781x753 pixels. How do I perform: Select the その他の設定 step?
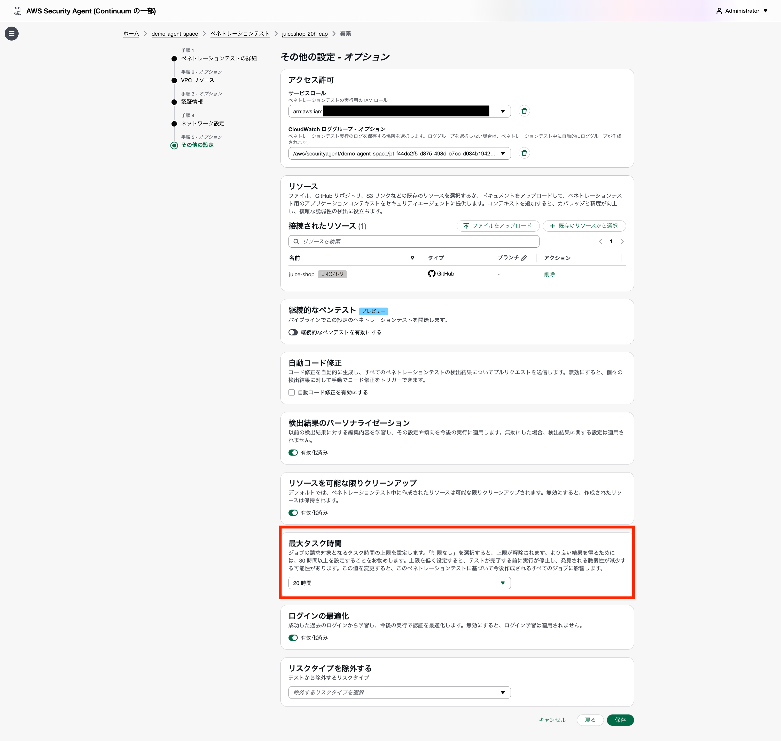pos(197,145)
